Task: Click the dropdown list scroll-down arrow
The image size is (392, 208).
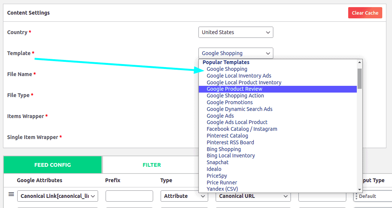Action: click(359, 190)
